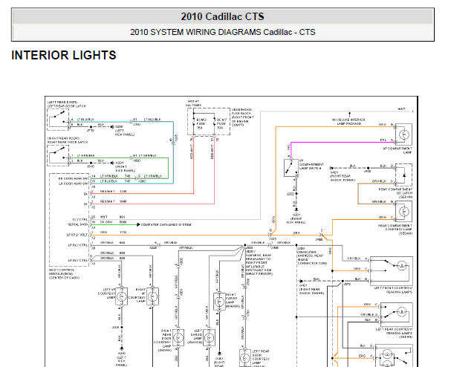This screenshot has width=451, height=367.
Task: Click the G401 ground near lid latch
Action: (331, 168)
